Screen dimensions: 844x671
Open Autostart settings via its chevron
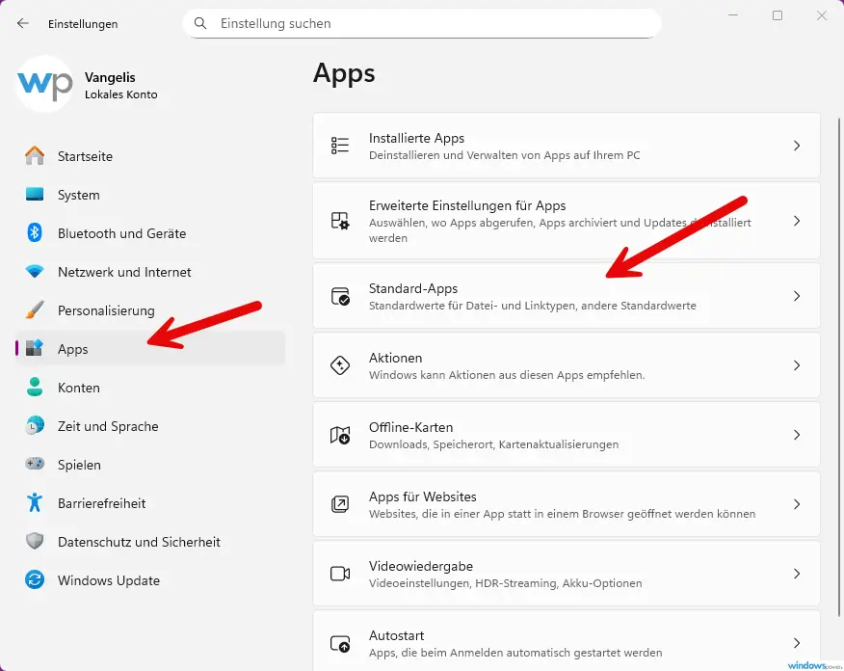pos(797,642)
